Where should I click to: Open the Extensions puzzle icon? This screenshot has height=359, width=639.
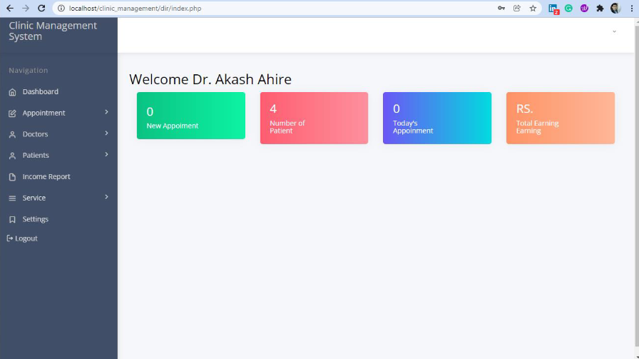[600, 8]
